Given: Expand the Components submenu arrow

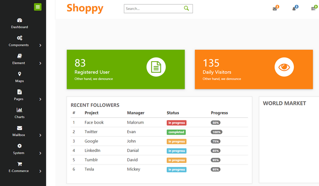Looking at the screenshot, I should click(x=40, y=45).
